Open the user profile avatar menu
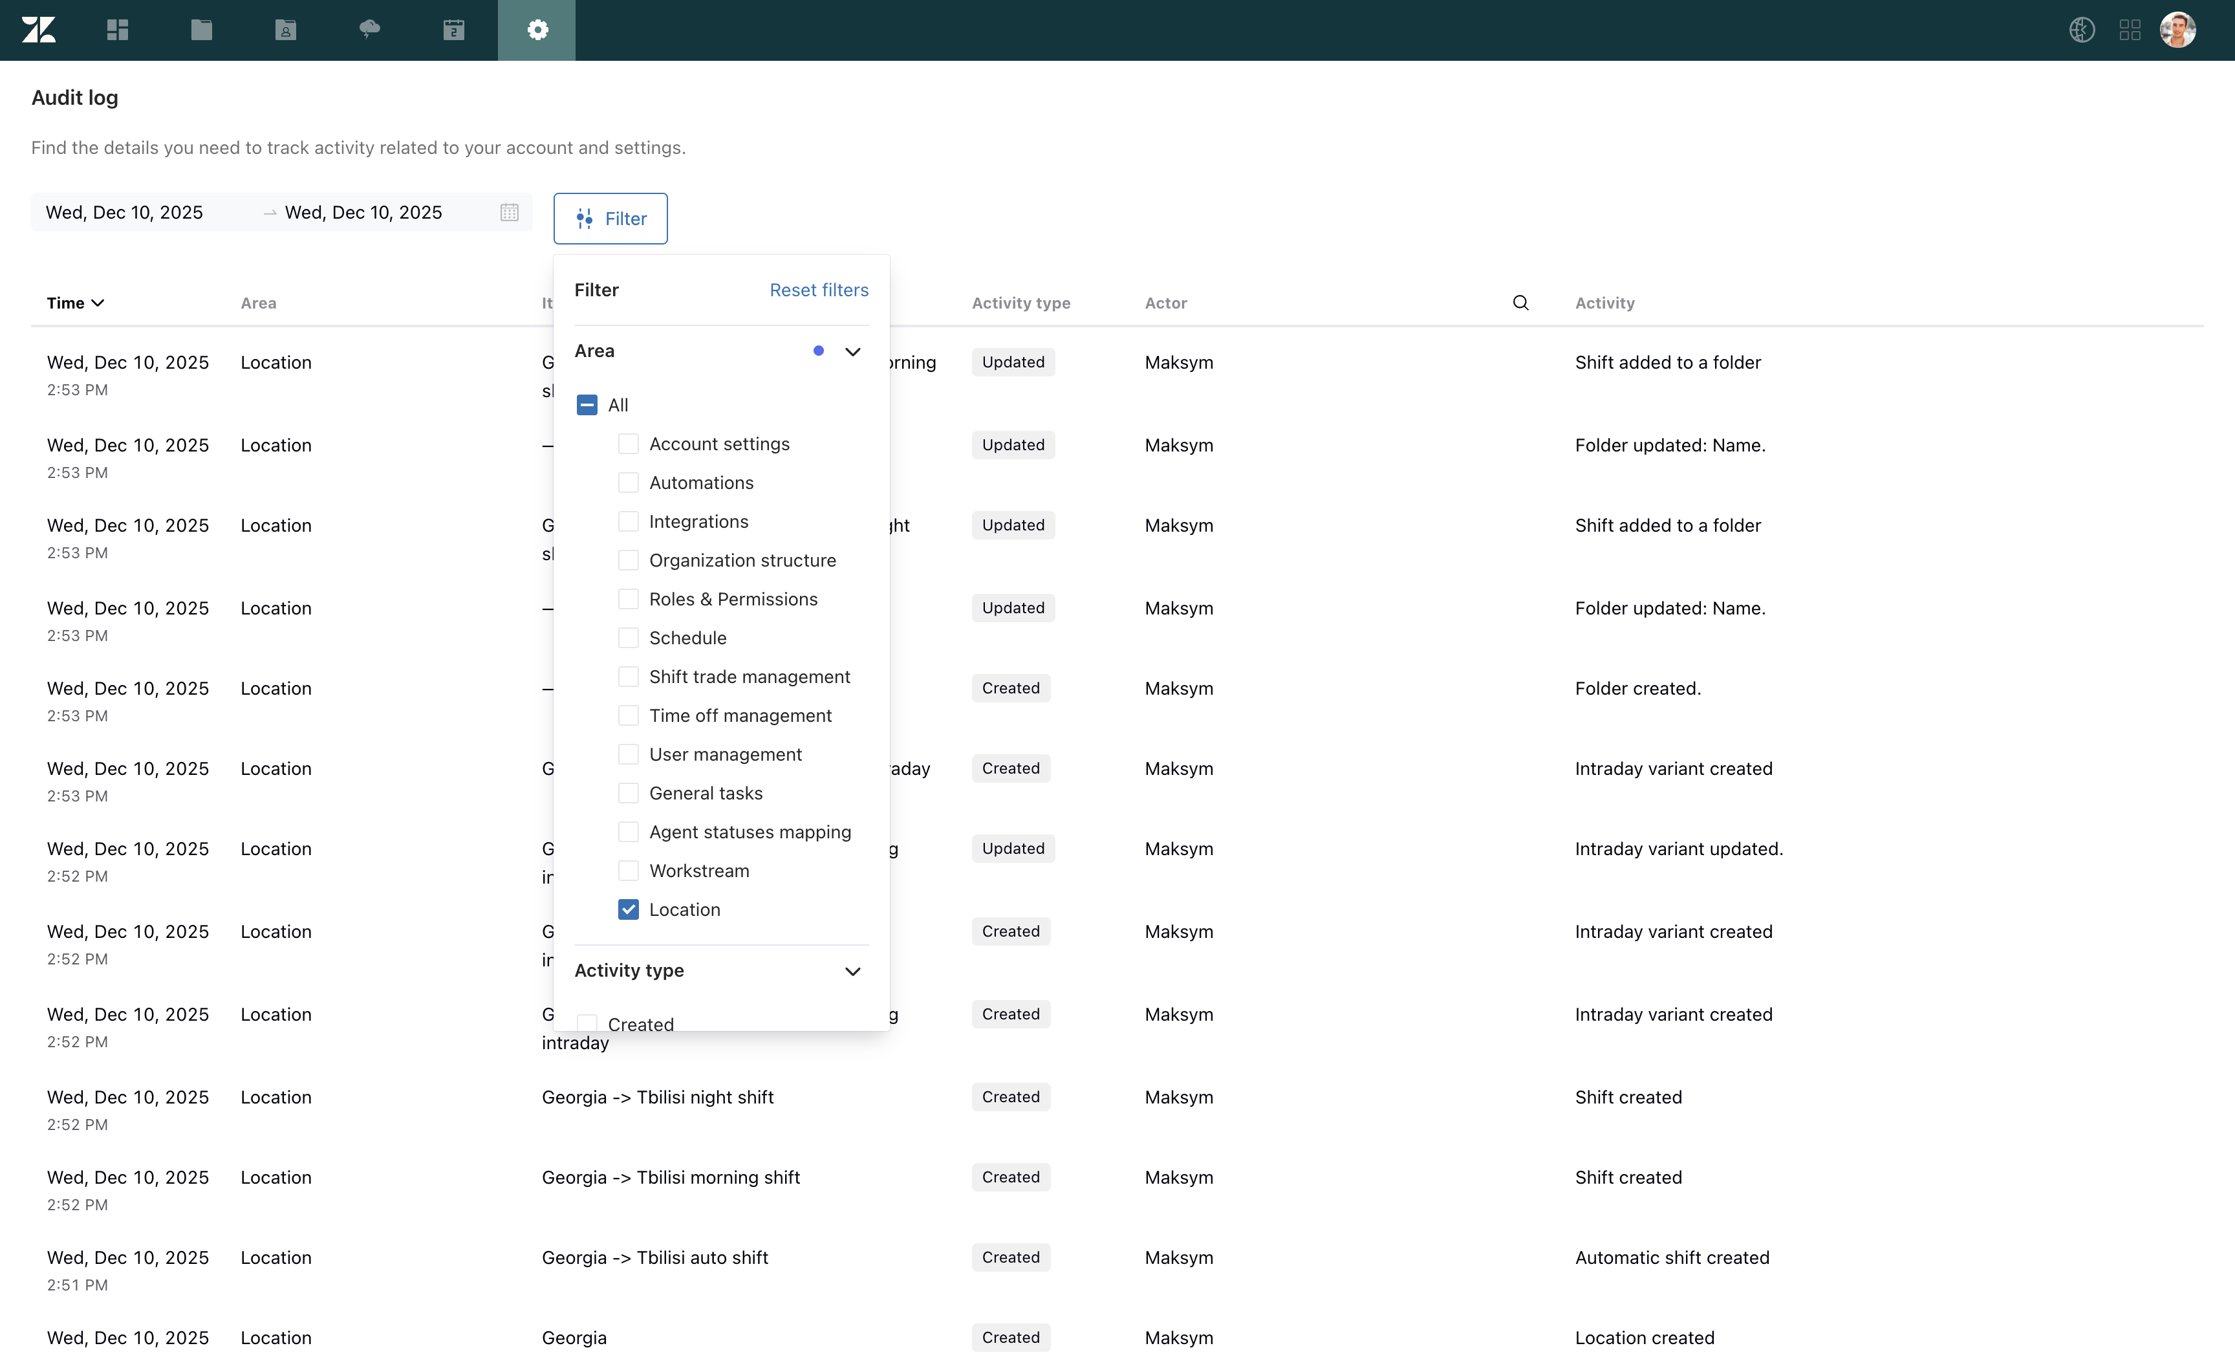This screenshot has width=2235, height=1359. [2177, 30]
